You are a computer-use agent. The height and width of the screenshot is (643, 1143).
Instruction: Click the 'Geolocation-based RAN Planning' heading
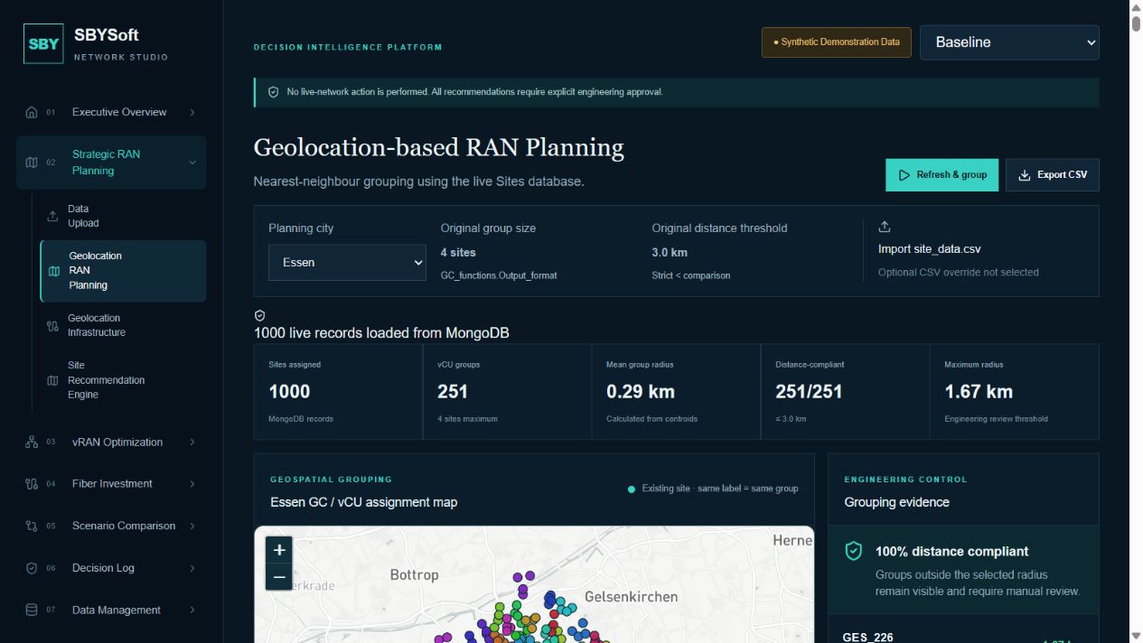click(x=439, y=147)
